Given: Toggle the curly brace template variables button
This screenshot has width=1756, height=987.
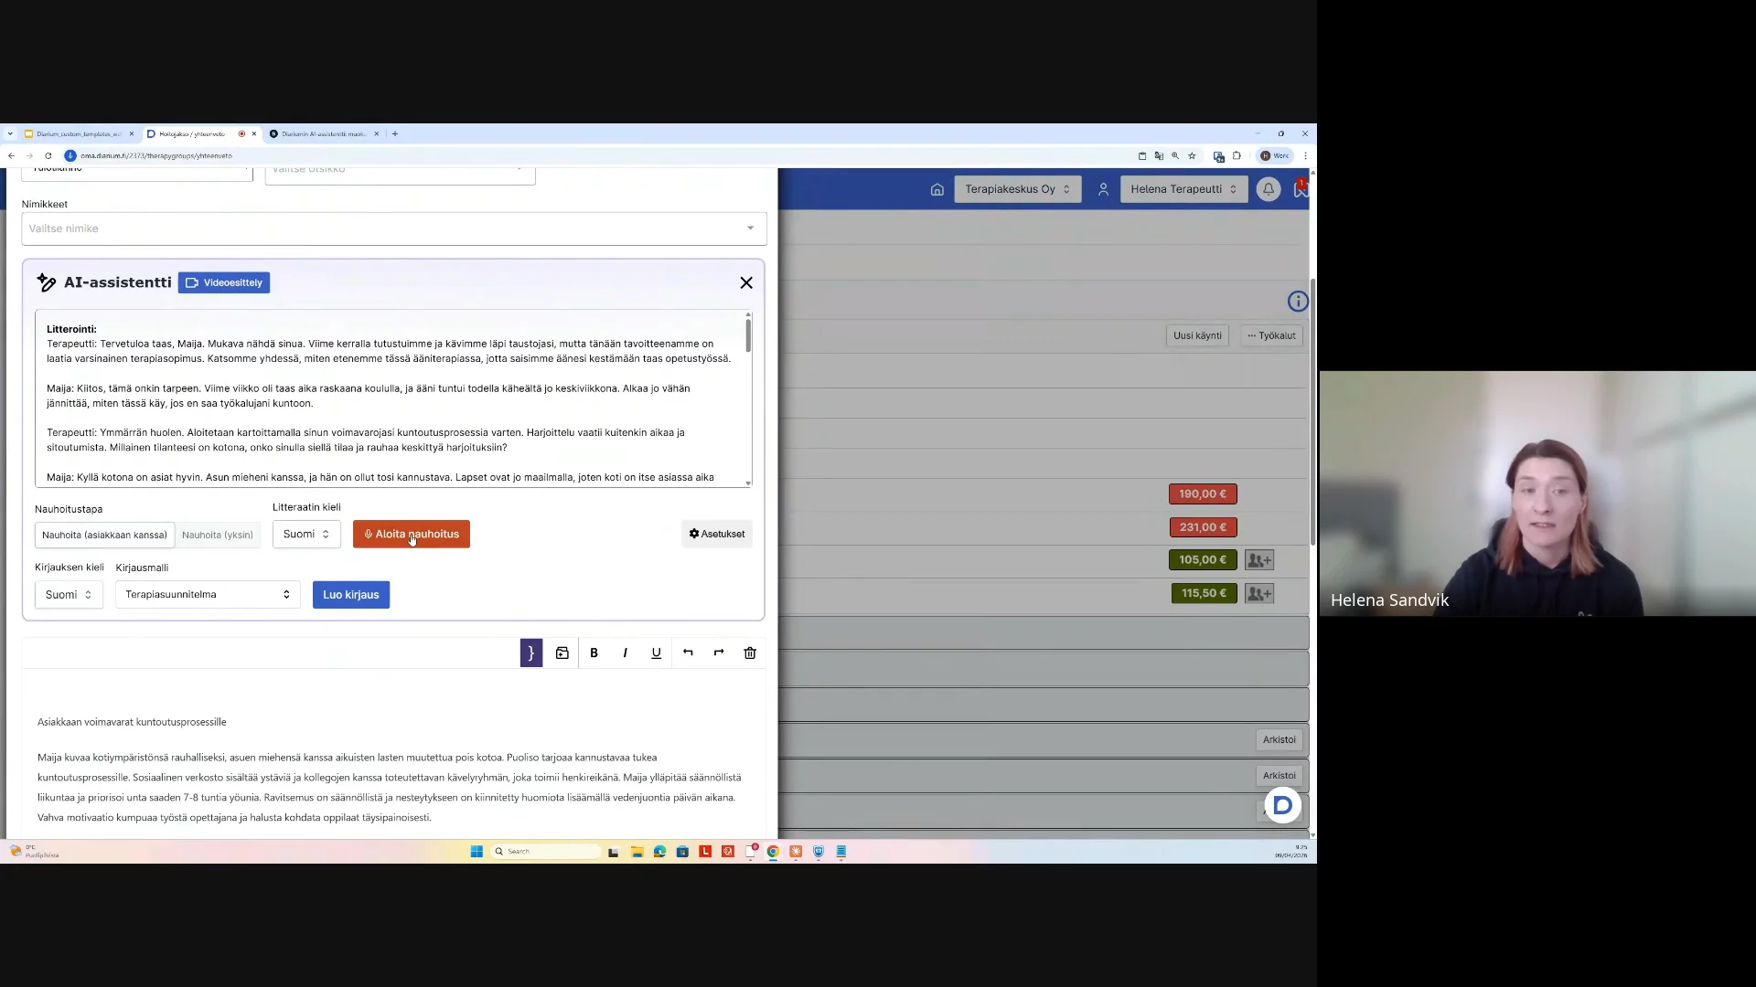Looking at the screenshot, I should pyautogui.click(x=531, y=653).
